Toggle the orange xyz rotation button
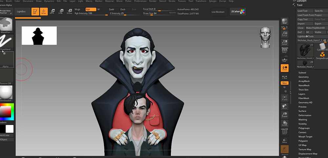The width and height of the screenshot is (328, 158). (284, 83)
